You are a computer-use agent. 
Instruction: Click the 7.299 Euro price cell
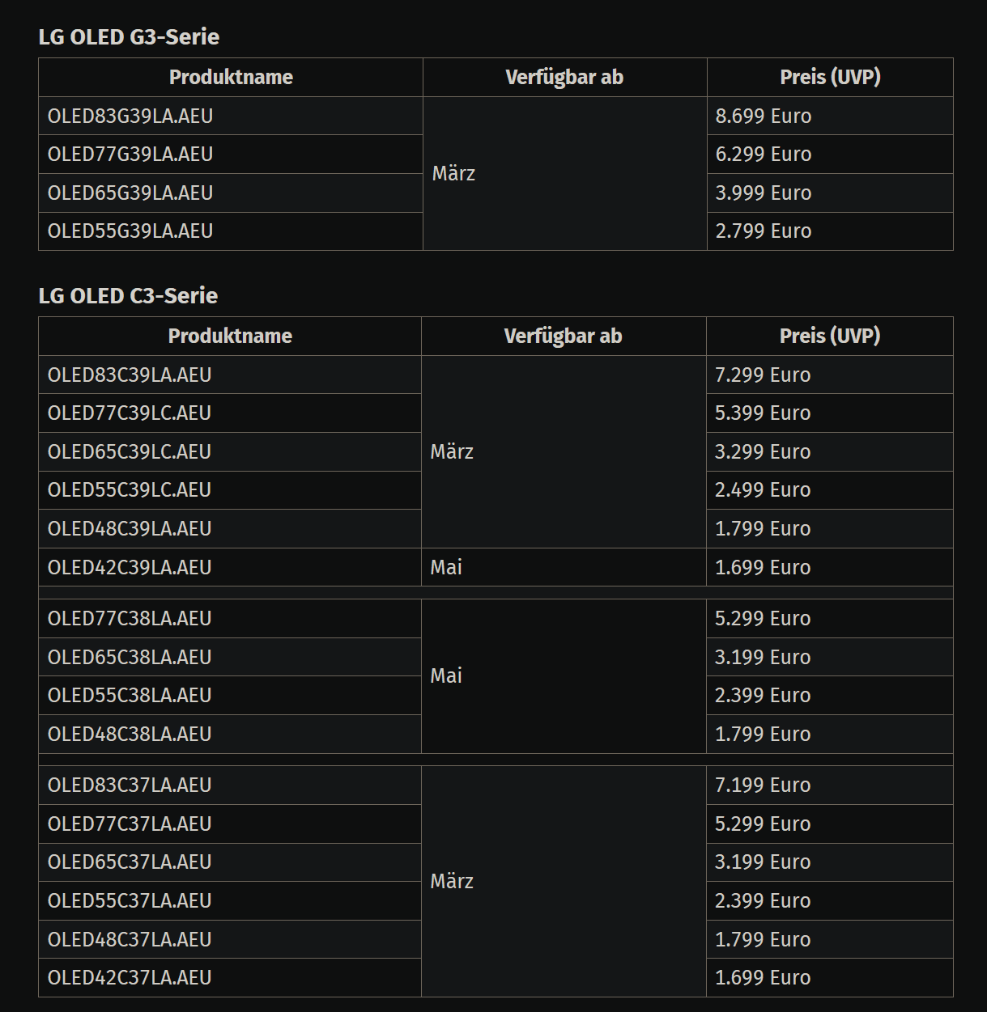[x=829, y=375]
